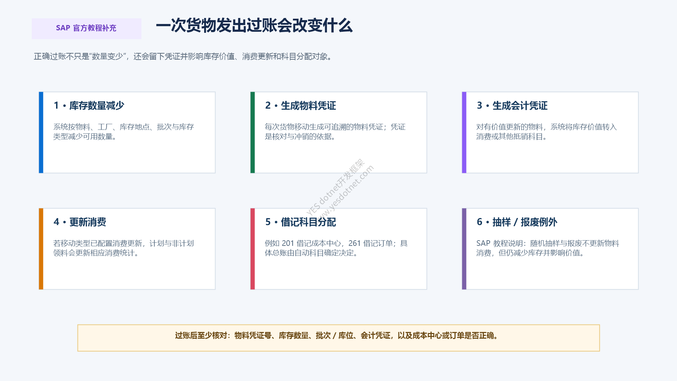The height and width of the screenshot is (381, 677).
Task: Click the card heading '1 · 库存数量减少'
Action: pyautogui.click(x=89, y=105)
